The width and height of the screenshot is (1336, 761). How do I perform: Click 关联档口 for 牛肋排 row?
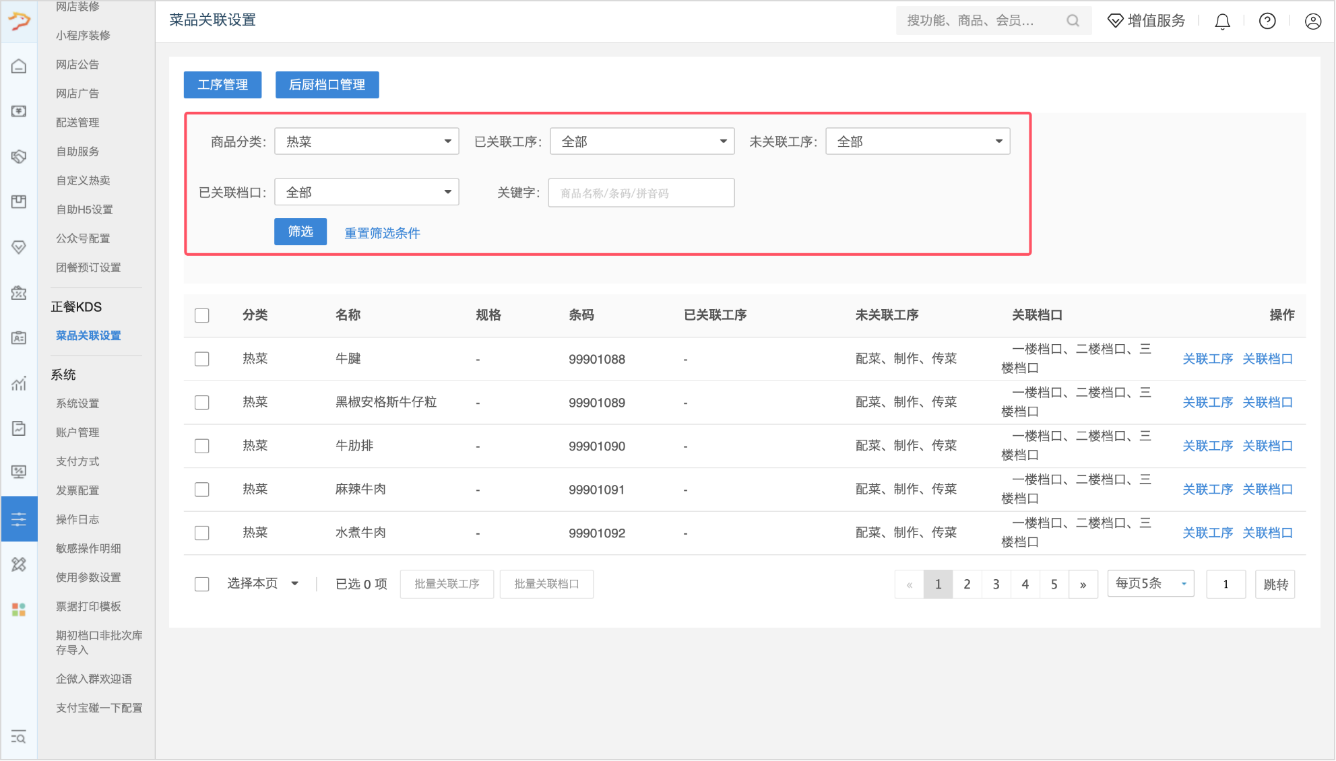point(1267,446)
